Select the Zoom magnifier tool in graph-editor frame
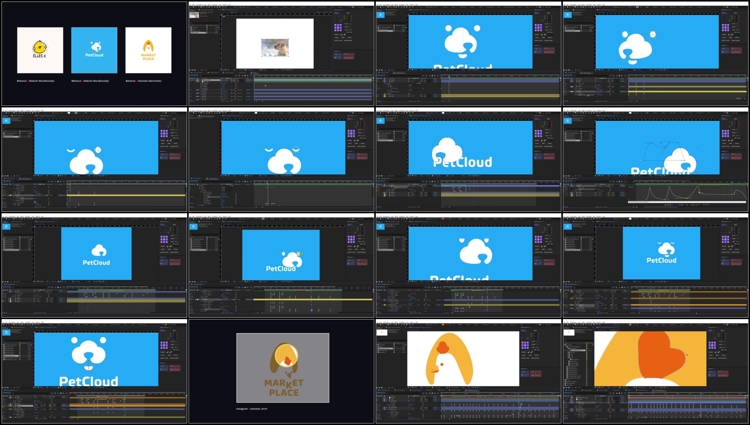The height and width of the screenshot is (425, 750). [570, 113]
